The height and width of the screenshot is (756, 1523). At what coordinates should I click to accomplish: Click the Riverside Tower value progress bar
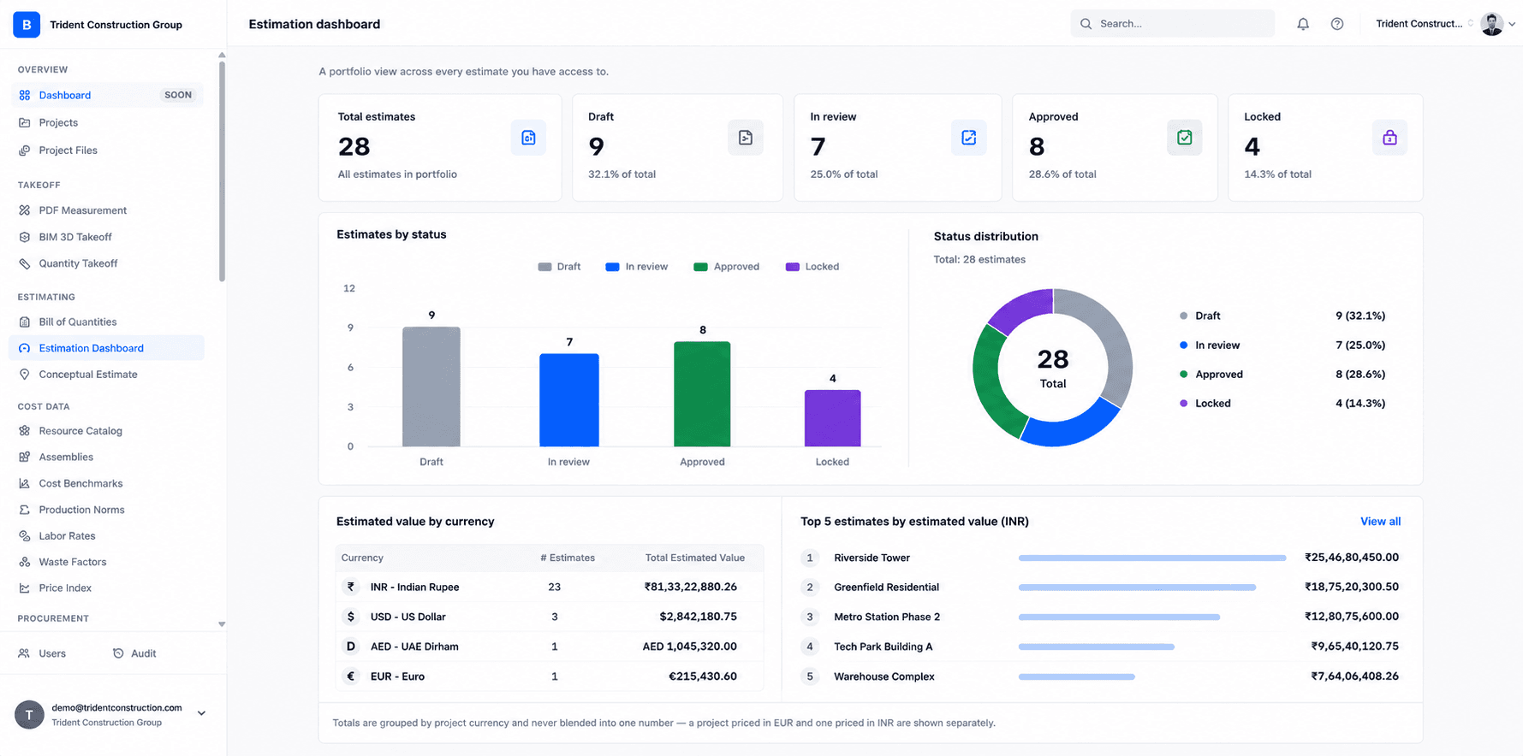coord(1152,558)
